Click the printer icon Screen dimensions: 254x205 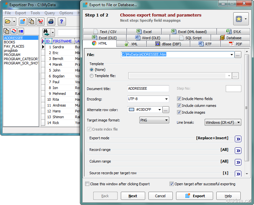point(51,22)
